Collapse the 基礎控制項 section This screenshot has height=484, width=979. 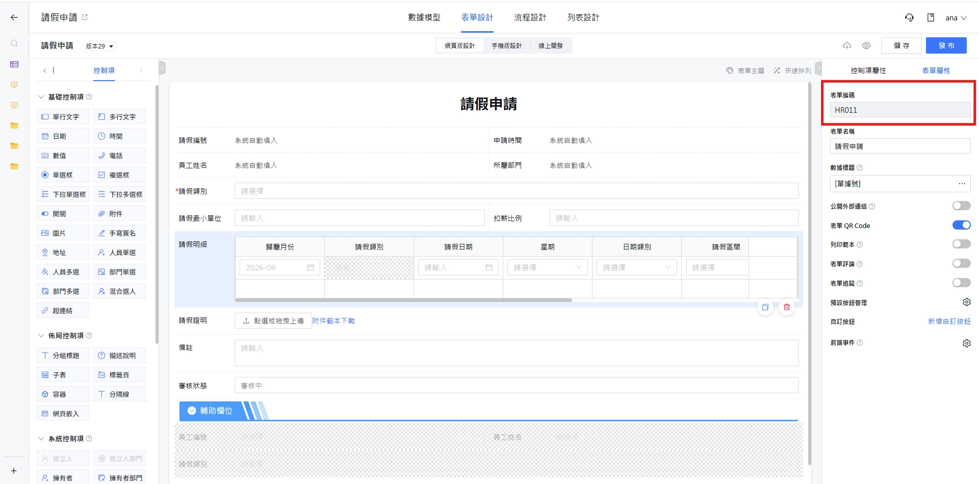[x=41, y=97]
